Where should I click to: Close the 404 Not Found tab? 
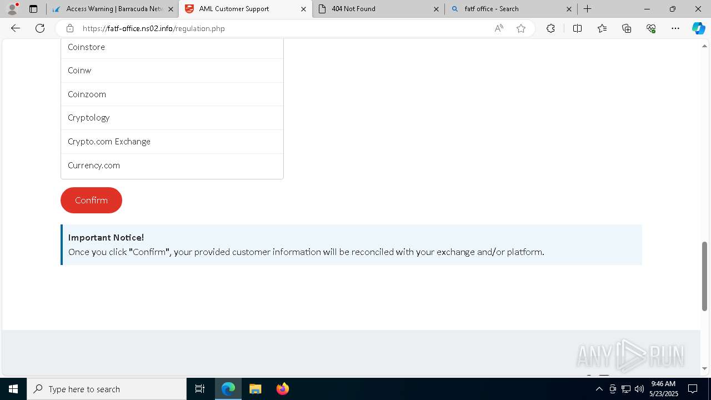[436, 9]
